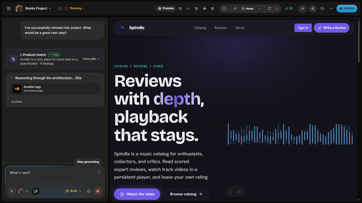
Task: Toggle light theme sun icon
Action: pyautogui.click(x=235, y=8)
